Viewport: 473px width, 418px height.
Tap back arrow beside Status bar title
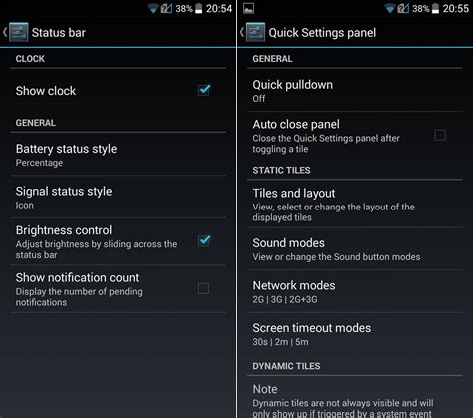coord(5,32)
